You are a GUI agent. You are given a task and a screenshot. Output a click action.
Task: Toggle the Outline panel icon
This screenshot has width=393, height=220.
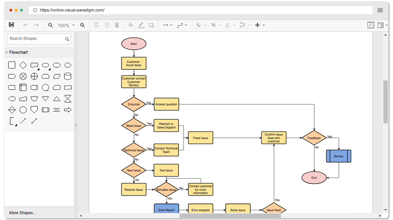(371, 25)
